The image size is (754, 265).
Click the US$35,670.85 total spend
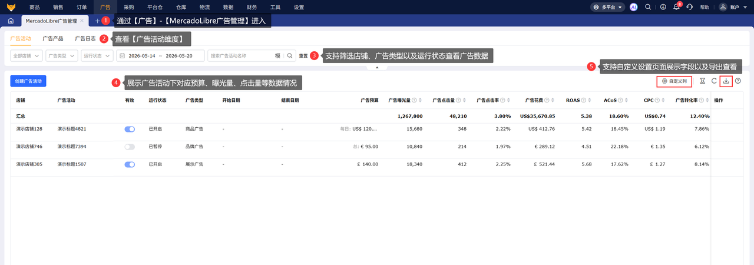(537, 116)
